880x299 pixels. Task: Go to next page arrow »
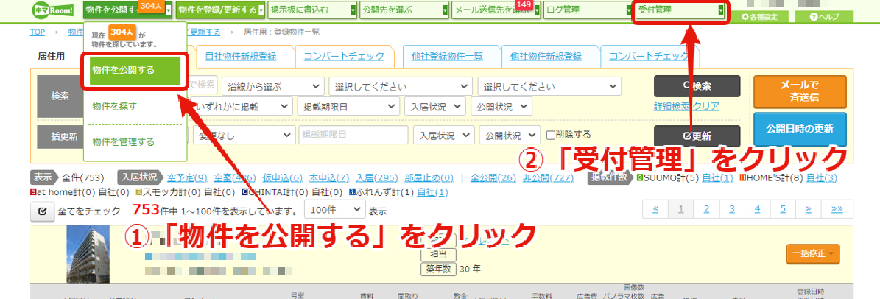pyautogui.click(x=808, y=209)
